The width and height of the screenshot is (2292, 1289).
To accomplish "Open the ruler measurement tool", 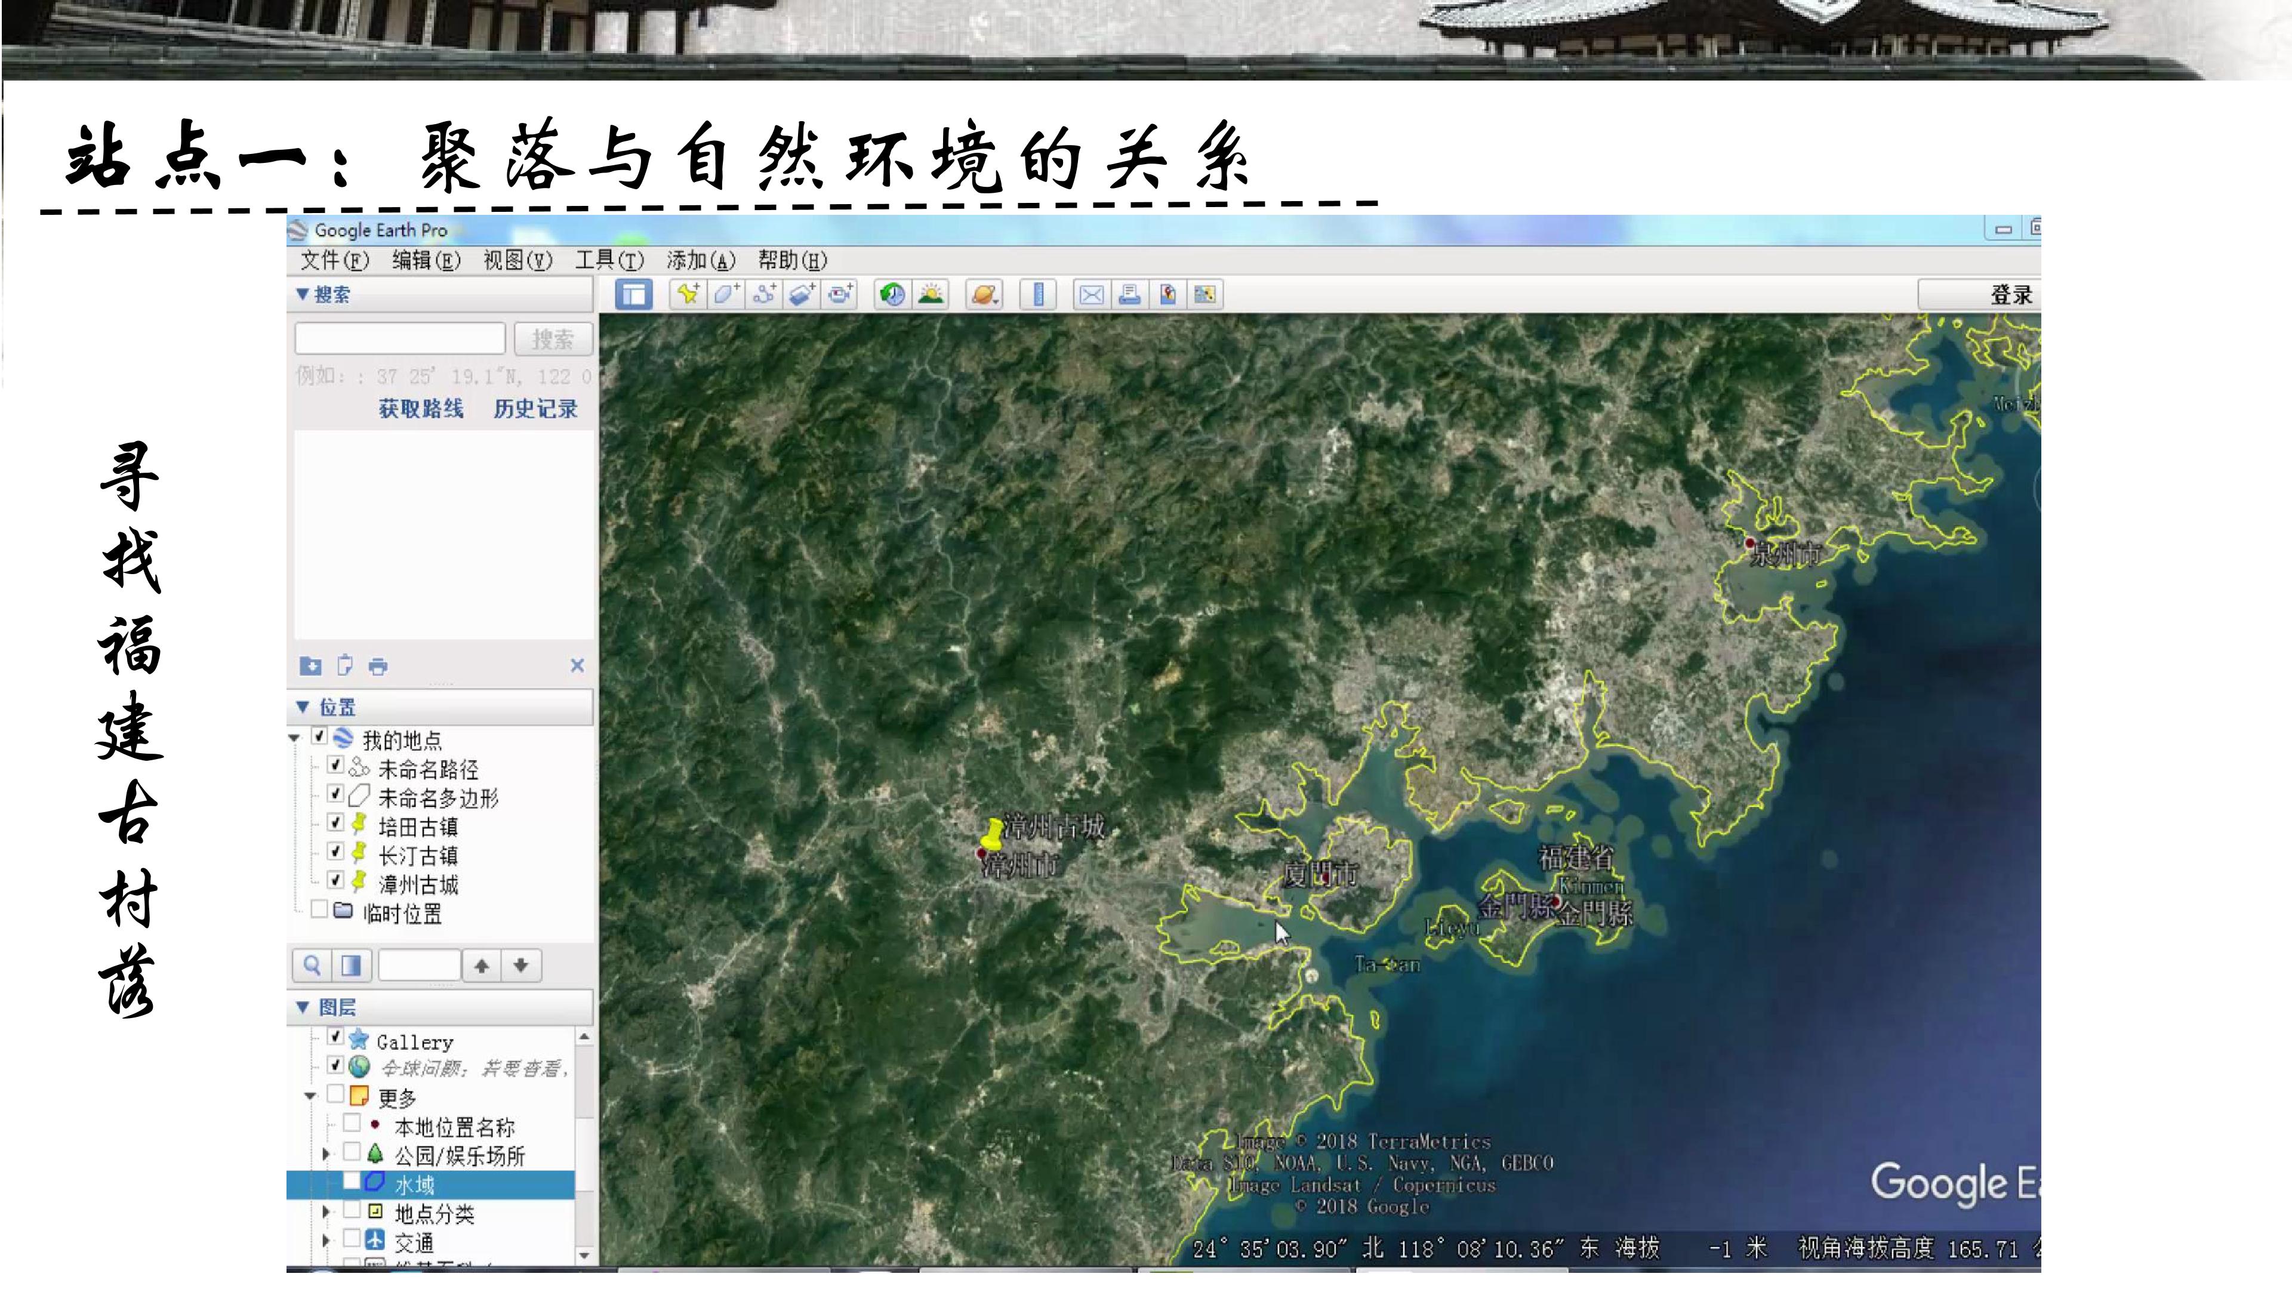I will click(1037, 295).
